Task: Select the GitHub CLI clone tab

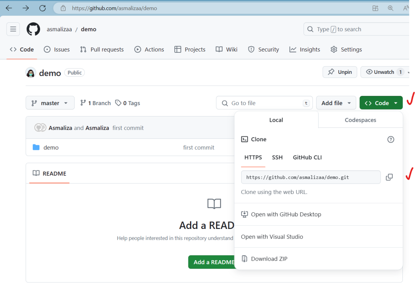Action: (307, 157)
